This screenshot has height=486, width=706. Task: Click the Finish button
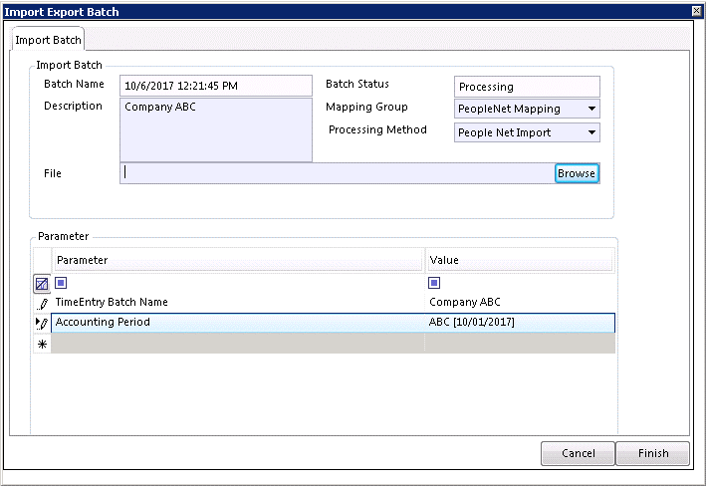point(653,453)
